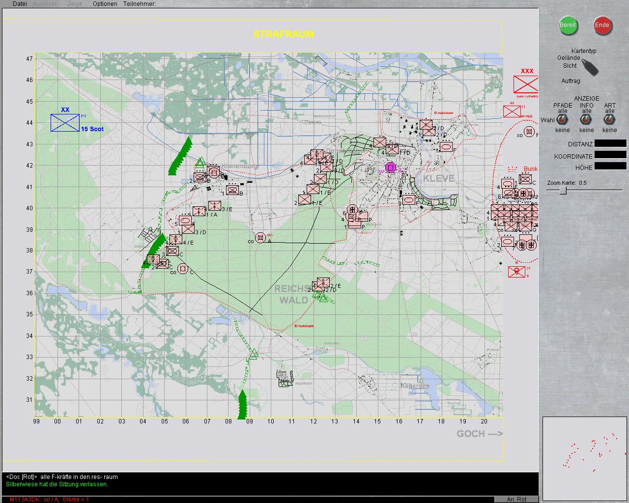Select the red 84 VGD division symbol
Screen dimensions: 629x503
tap(512, 112)
